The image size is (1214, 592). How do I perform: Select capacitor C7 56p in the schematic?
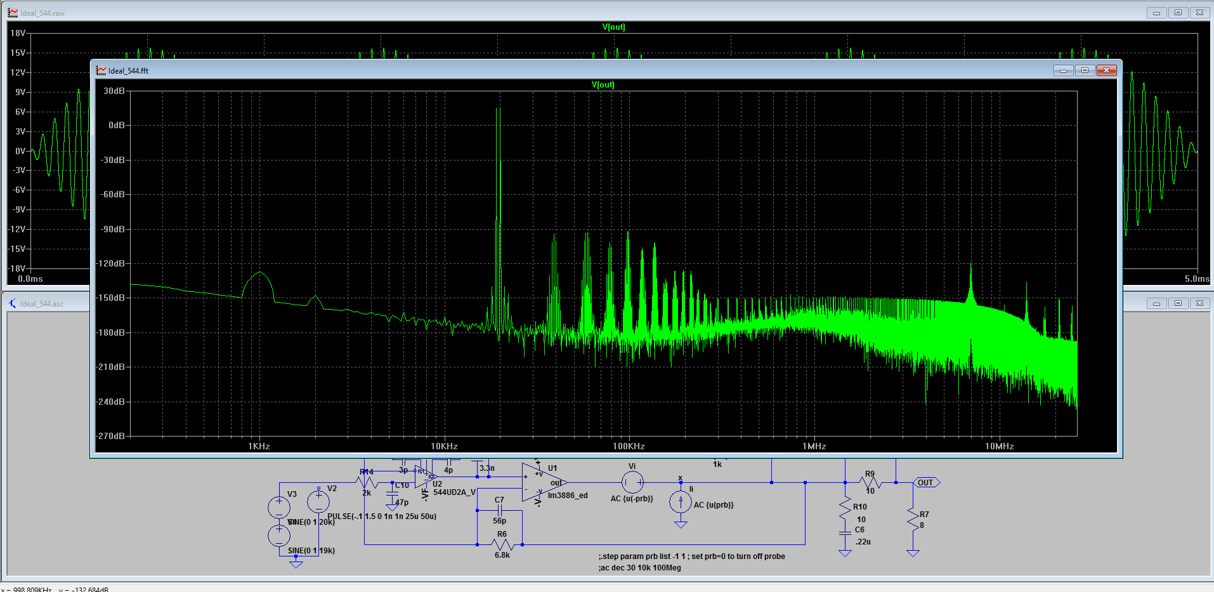click(500, 510)
